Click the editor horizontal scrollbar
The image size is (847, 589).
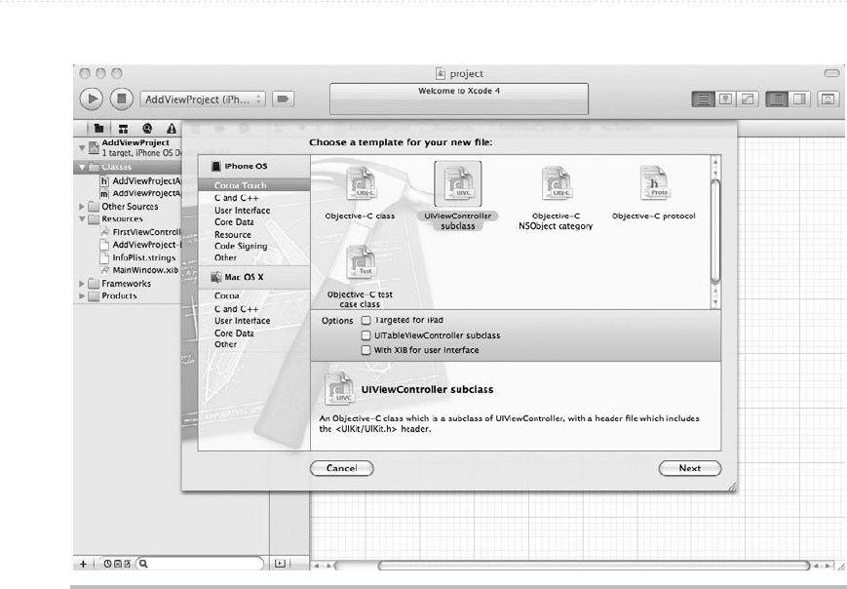tap(595, 566)
